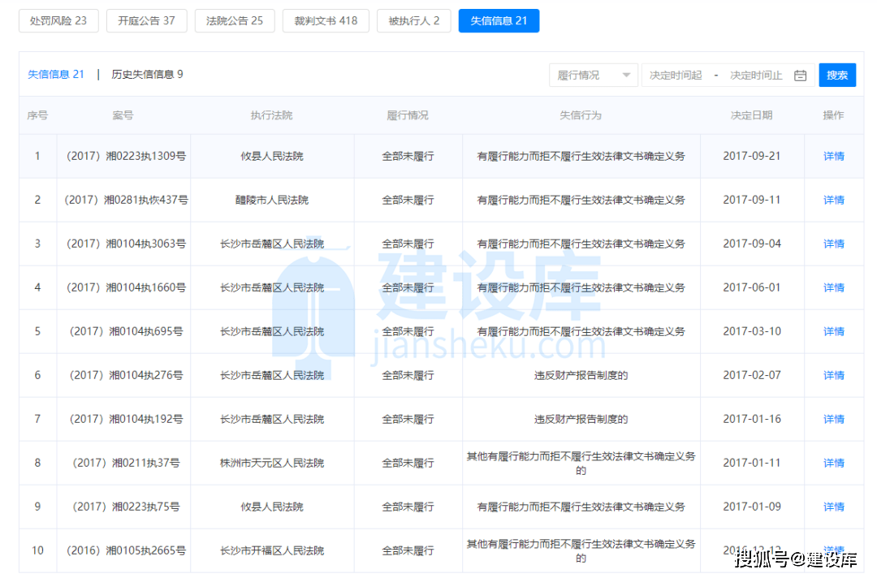The height and width of the screenshot is (578, 877).
Task: Click the 决定时间止 end date field
Action: click(755, 75)
